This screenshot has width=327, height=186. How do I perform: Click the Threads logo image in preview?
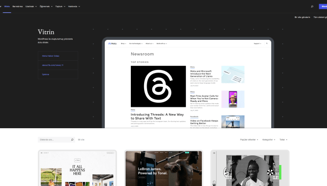click(158, 86)
